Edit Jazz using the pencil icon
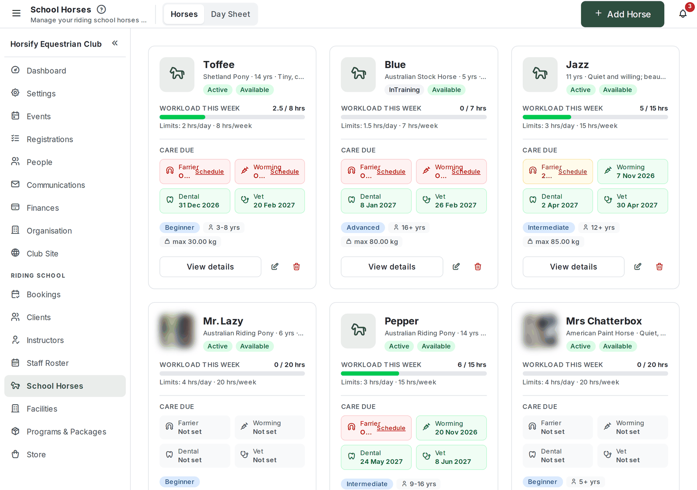The width and height of the screenshot is (697, 490). (x=638, y=267)
